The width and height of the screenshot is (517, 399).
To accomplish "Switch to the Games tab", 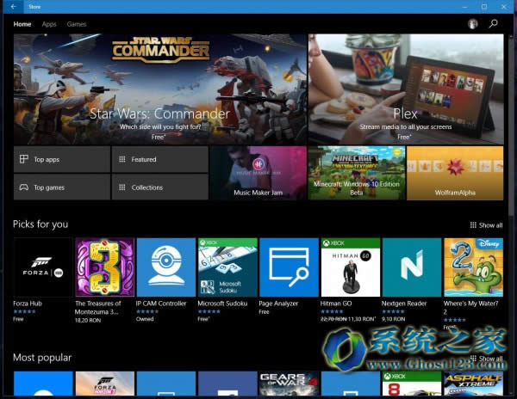I will [x=77, y=24].
